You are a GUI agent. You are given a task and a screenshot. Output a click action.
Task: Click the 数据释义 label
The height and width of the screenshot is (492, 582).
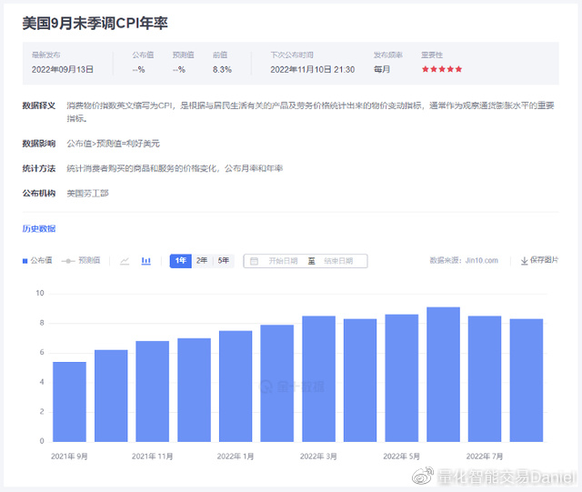(x=39, y=105)
